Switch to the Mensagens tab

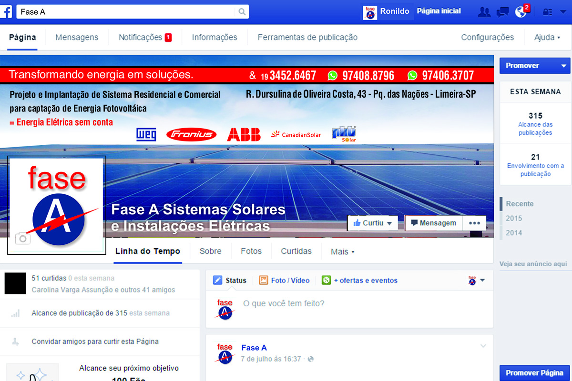[x=77, y=37]
